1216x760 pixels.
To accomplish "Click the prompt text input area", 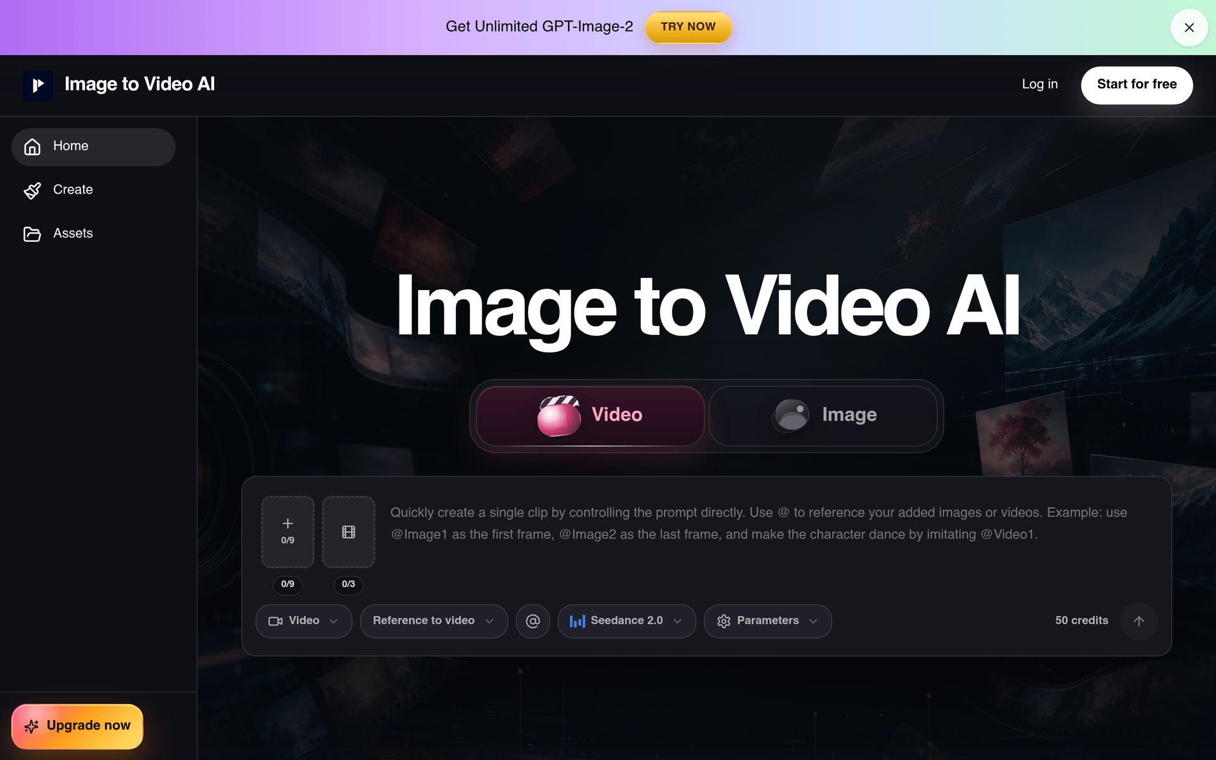I will point(769,532).
